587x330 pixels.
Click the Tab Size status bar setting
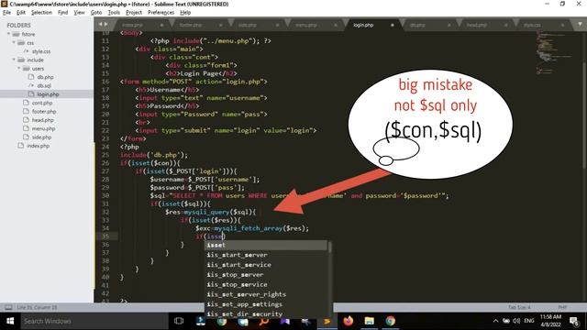519,308
